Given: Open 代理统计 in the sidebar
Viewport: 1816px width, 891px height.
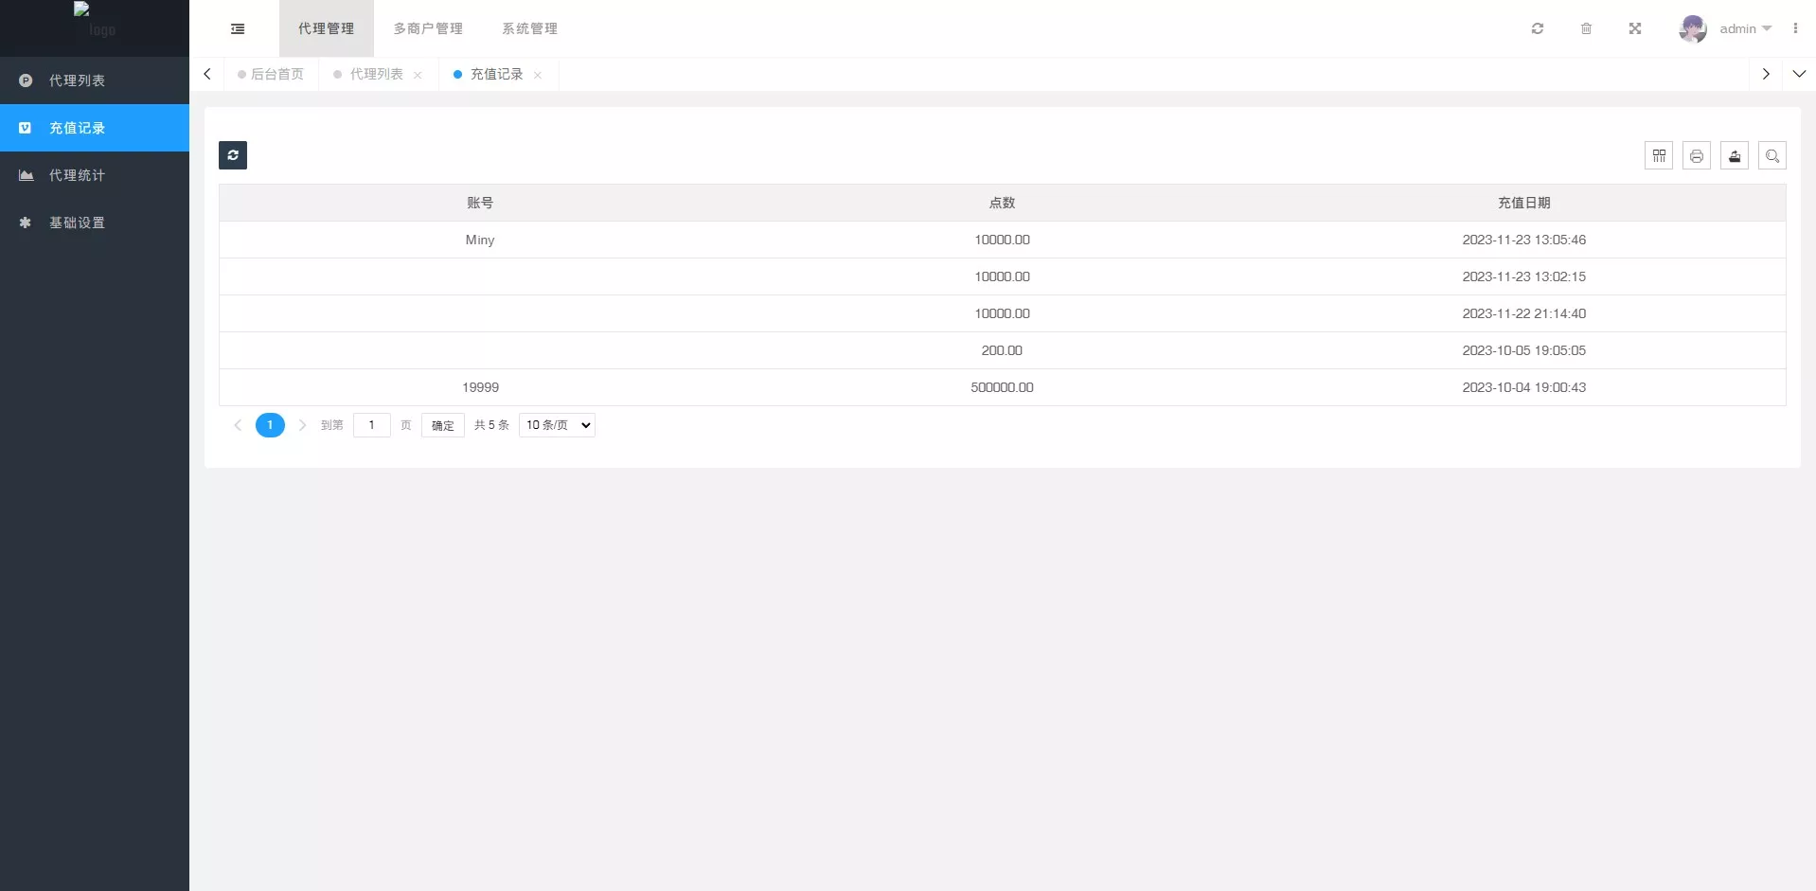Looking at the screenshot, I should 77,175.
